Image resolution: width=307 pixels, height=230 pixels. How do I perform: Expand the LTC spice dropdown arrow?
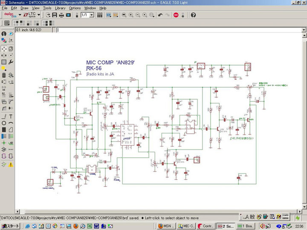(x=39, y=15)
